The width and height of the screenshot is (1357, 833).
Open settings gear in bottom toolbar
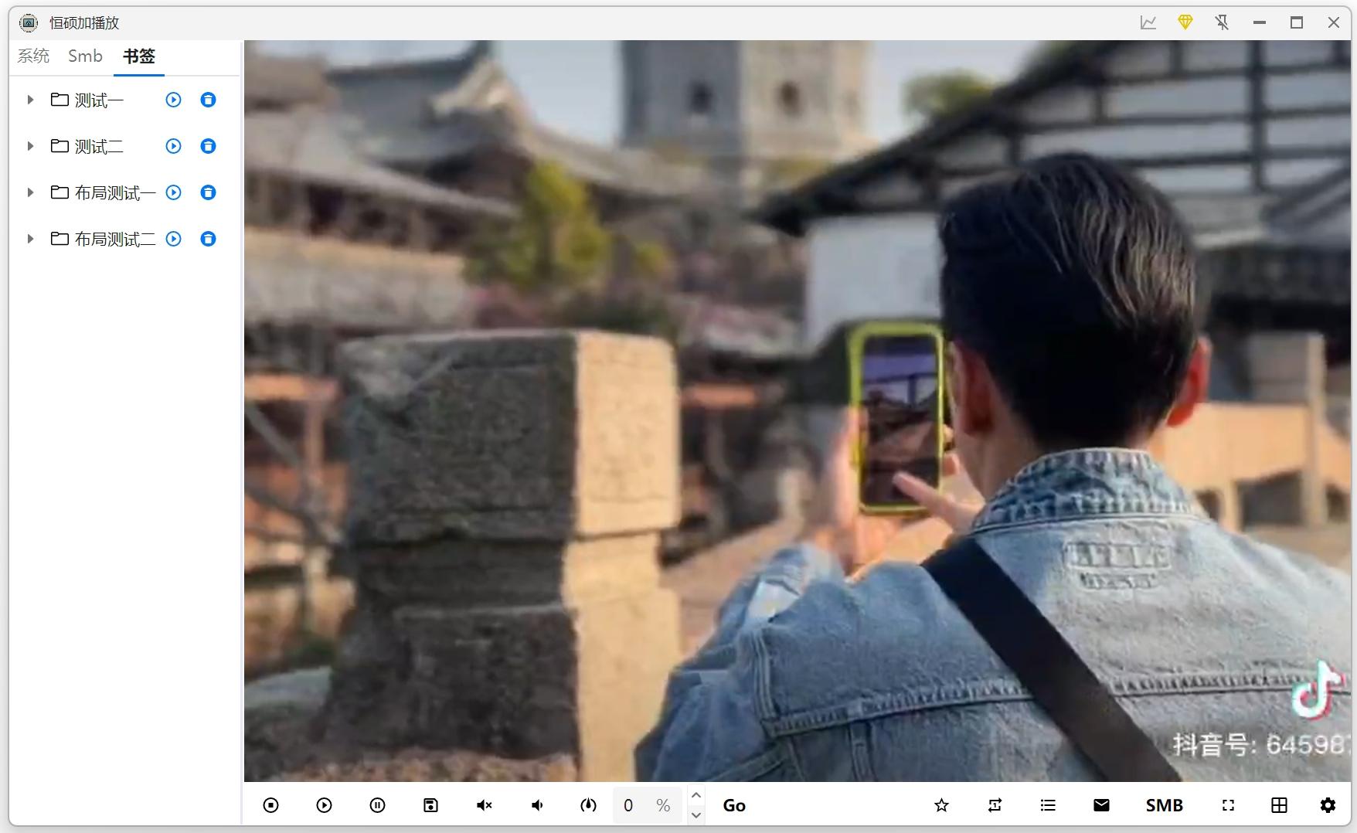click(x=1328, y=805)
